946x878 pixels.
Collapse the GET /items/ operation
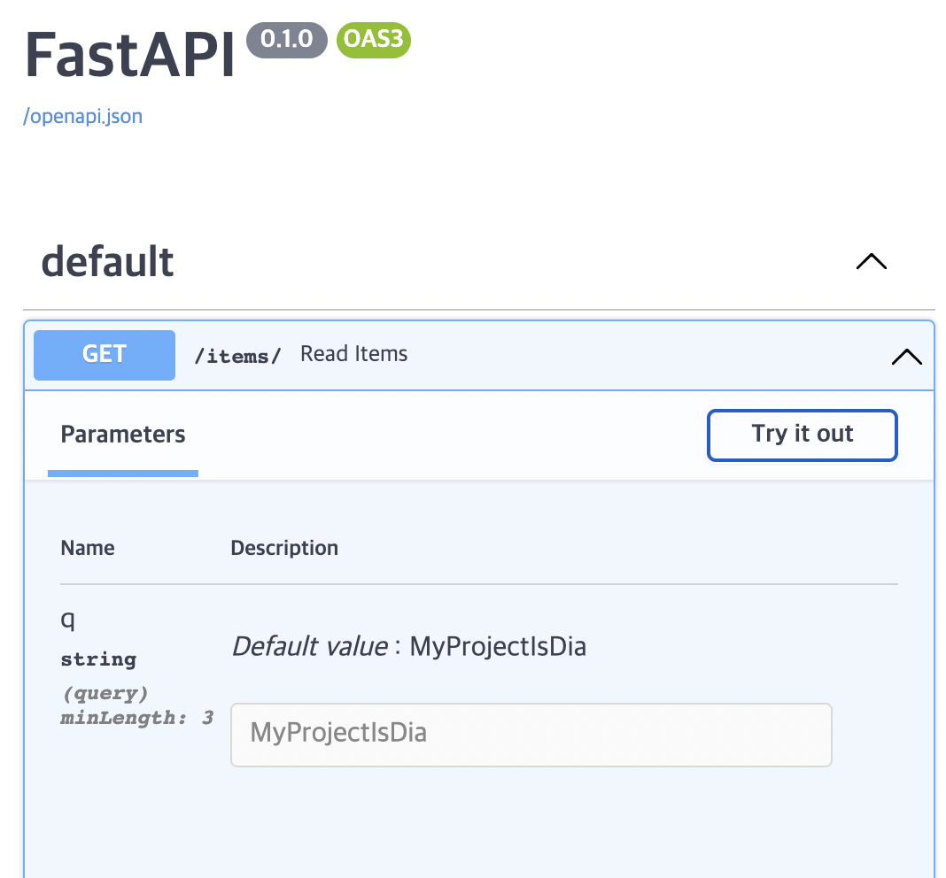(906, 356)
